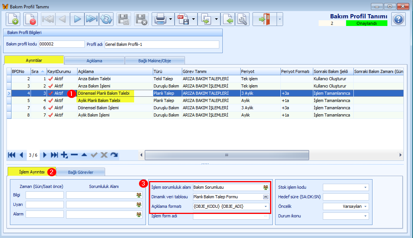The height and width of the screenshot is (238, 413).
Task: Open help with the question mark icon
Action: pyautogui.click(x=398, y=19)
